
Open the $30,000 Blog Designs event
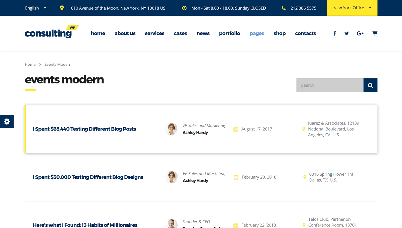(x=88, y=177)
